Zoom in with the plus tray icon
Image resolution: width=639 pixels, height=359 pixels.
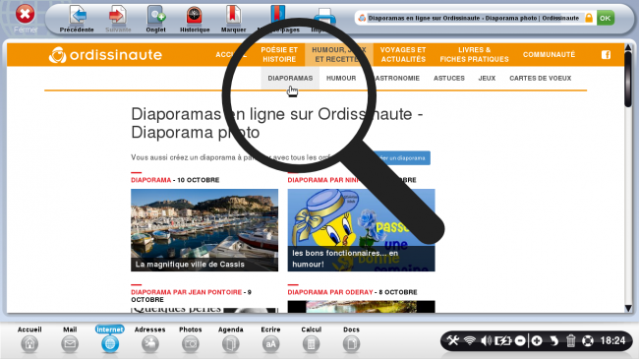(537, 340)
